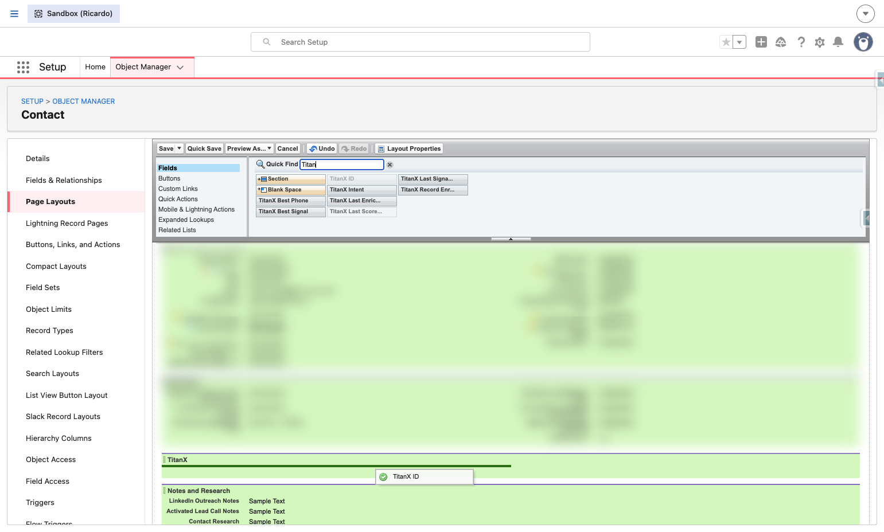Select Quick Actions palette category
Screen dimensions: 884x532
(x=178, y=199)
